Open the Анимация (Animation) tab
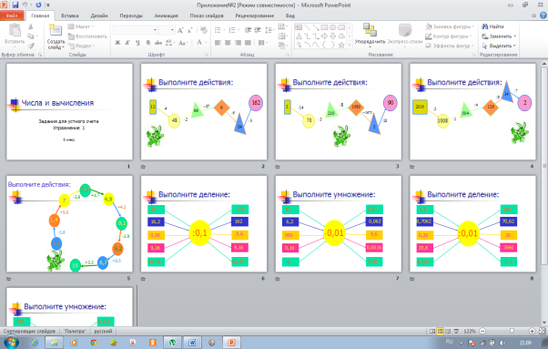Viewport: 548px width, 349px height. coord(167,15)
